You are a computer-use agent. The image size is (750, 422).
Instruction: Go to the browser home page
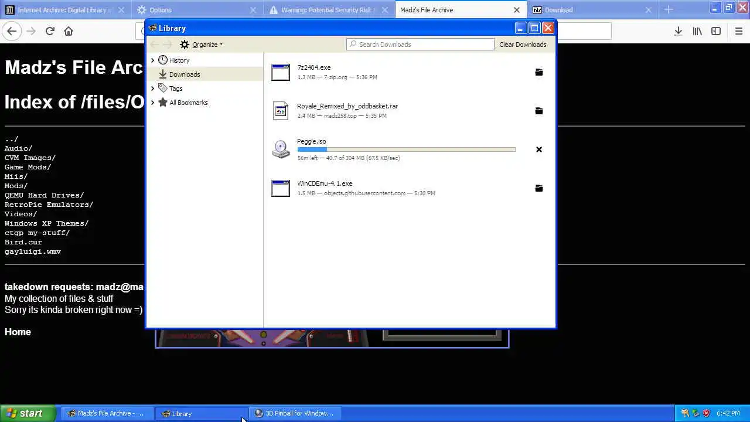click(69, 31)
